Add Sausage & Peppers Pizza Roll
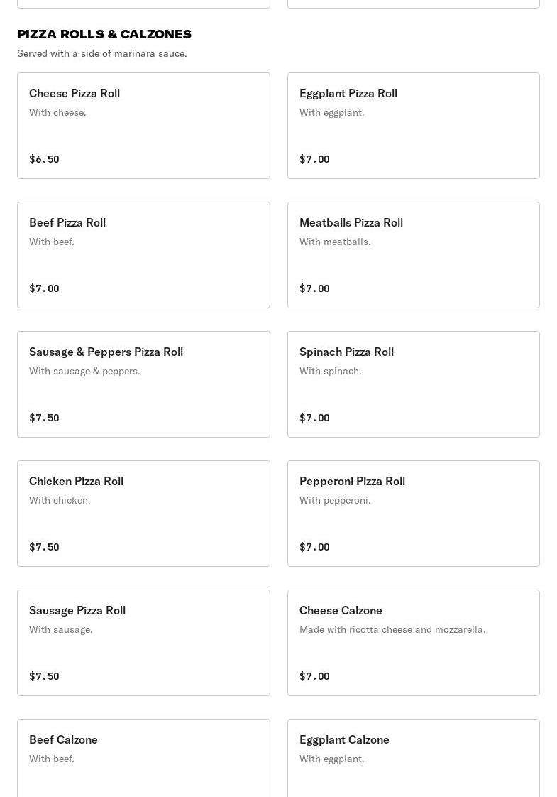The image size is (557, 797). click(143, 384)
